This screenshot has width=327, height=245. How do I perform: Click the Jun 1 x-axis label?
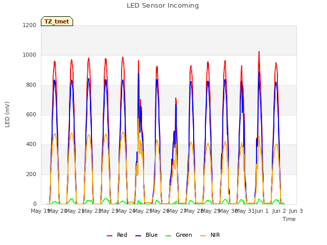(262, 211)
